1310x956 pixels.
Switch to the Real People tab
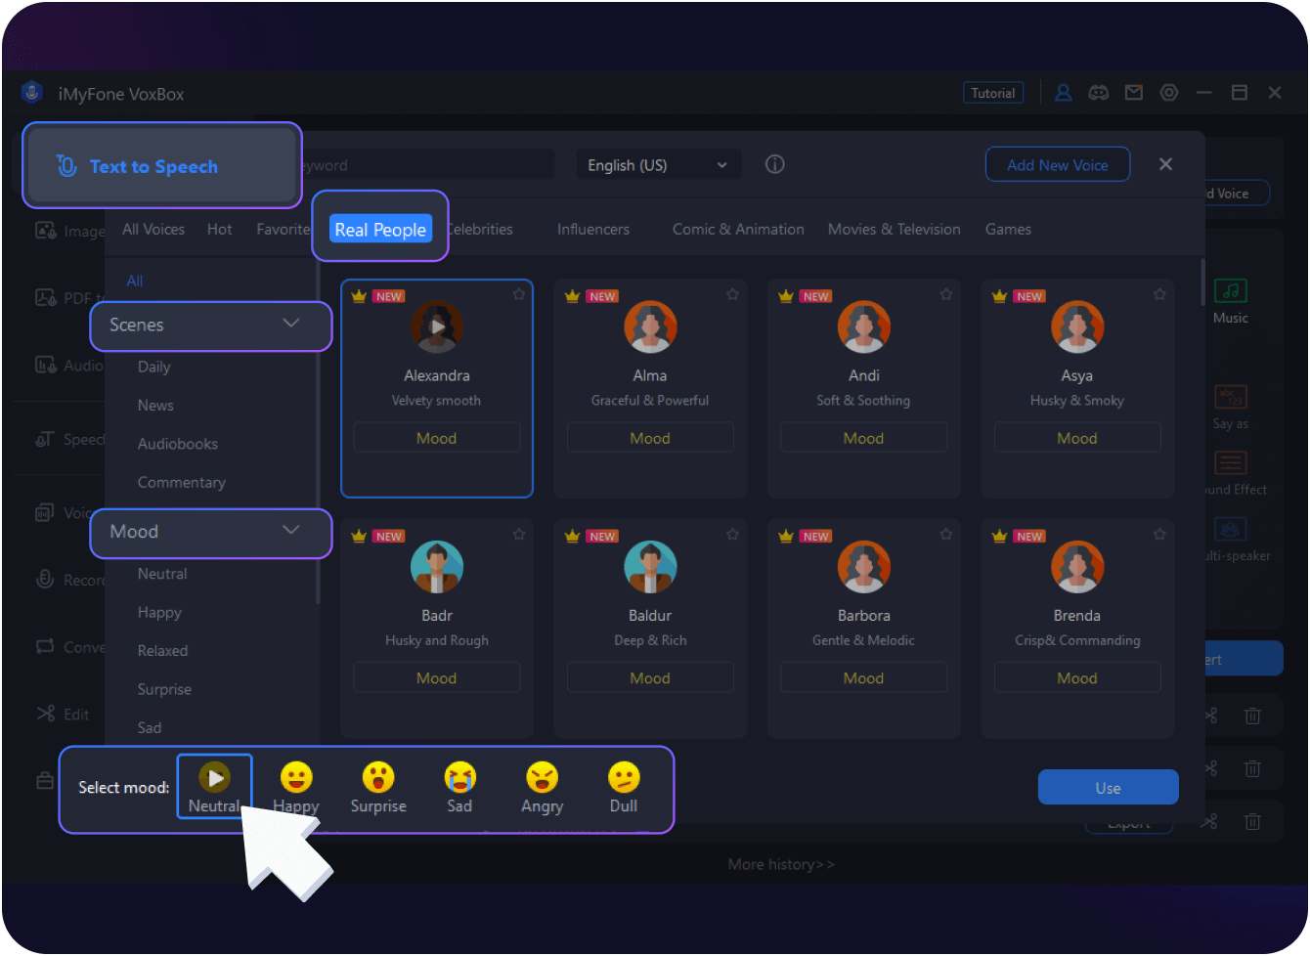[380, 229]
